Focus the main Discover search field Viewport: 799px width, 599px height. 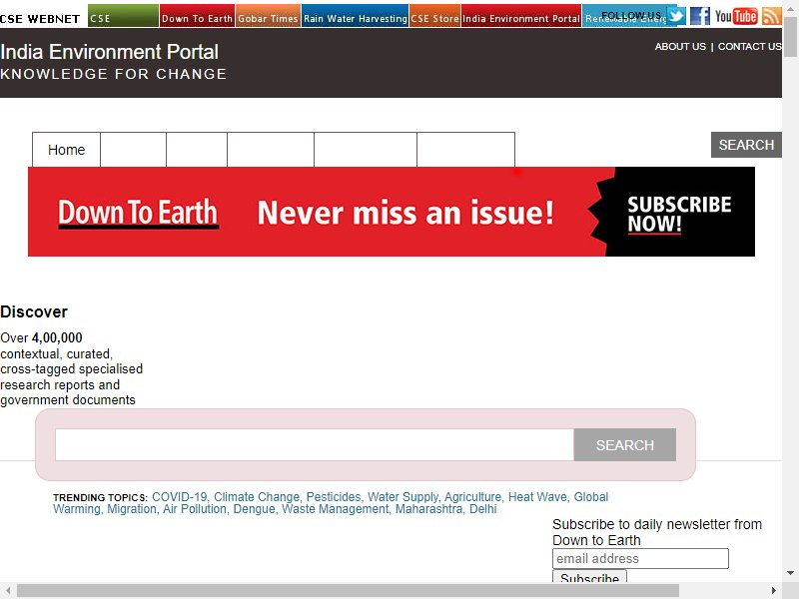pos(315,444)
